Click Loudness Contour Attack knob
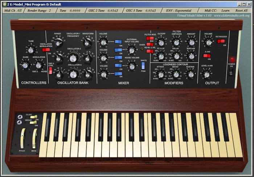The height and width of the screenshot is (177, 254). click(161, 75)
